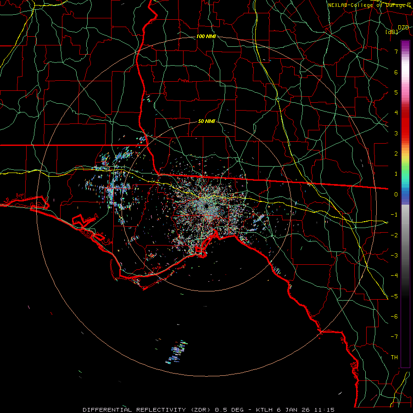413x413 pixels.
Task: Select the -2 dB tick label on legend
Action: [394, 235]
